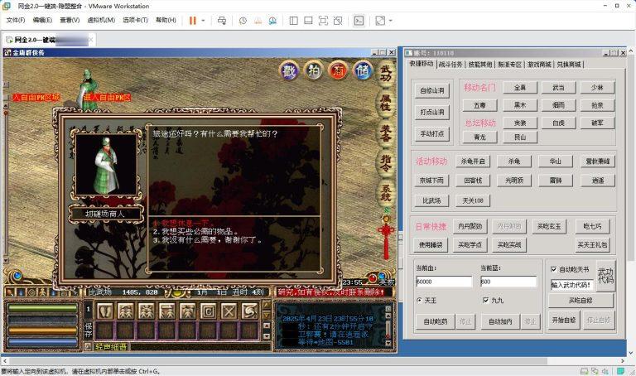The image size is (636, 376).
Task: Toggle the 自動吃天书 checkbox
Action: [x=554, y=269]
